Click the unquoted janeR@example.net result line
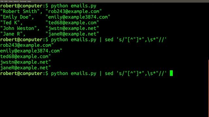The height and width of the screenshot is (117, 209). pos(25,68)
